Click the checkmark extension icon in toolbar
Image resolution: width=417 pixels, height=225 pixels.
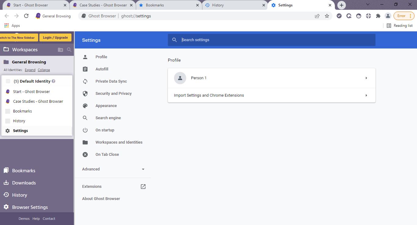pyautogui.click(x=339, y=16)
